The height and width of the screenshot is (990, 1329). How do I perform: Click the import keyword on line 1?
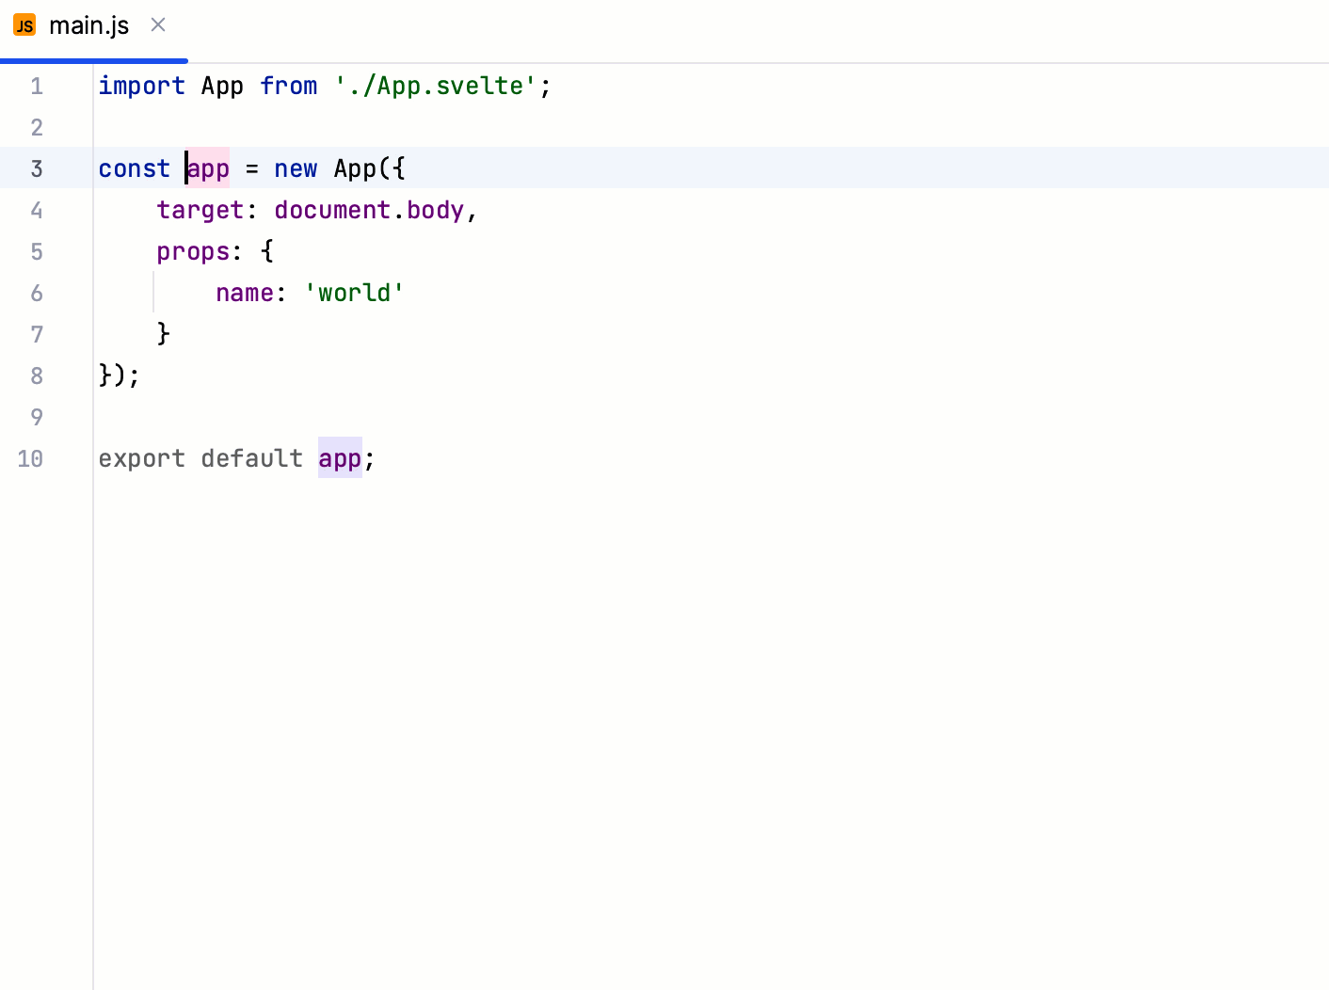141,86
